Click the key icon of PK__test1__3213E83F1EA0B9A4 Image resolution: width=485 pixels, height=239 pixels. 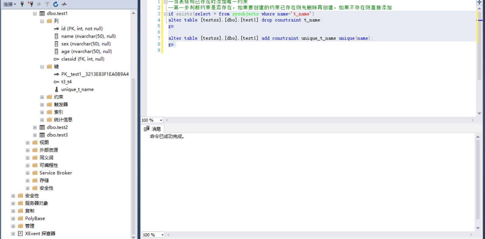click(56, 74)
